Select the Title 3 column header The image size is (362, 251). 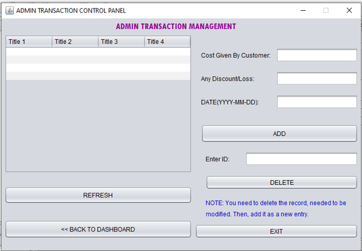[121, 42]
